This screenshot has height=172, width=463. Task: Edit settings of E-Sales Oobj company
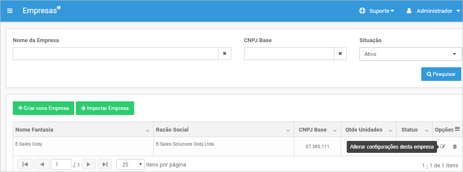pyautogui.click(x=442, y=146)
